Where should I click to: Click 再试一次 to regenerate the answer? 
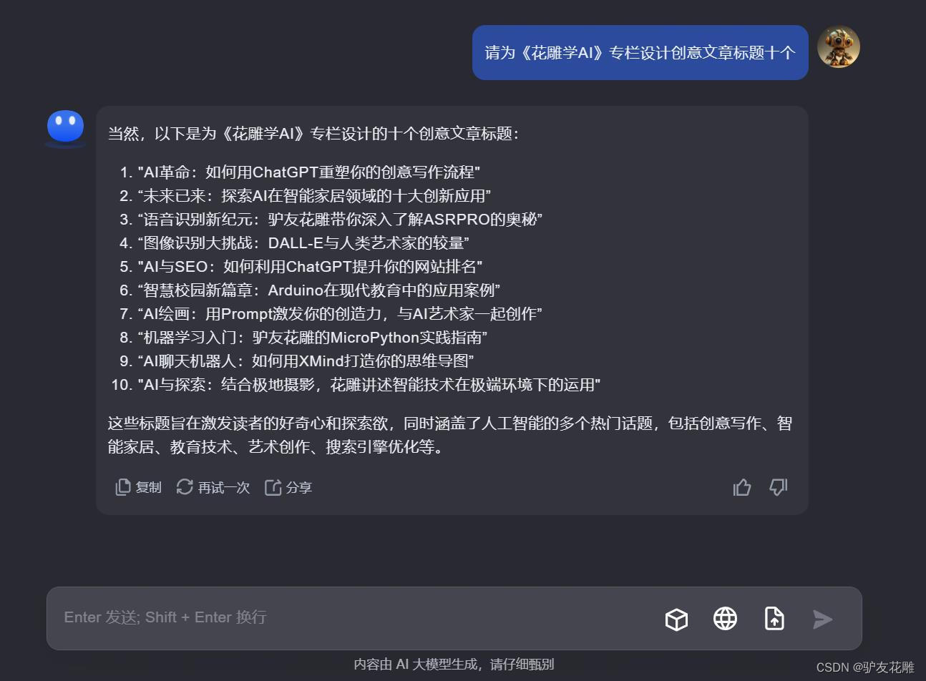[213, 487]
